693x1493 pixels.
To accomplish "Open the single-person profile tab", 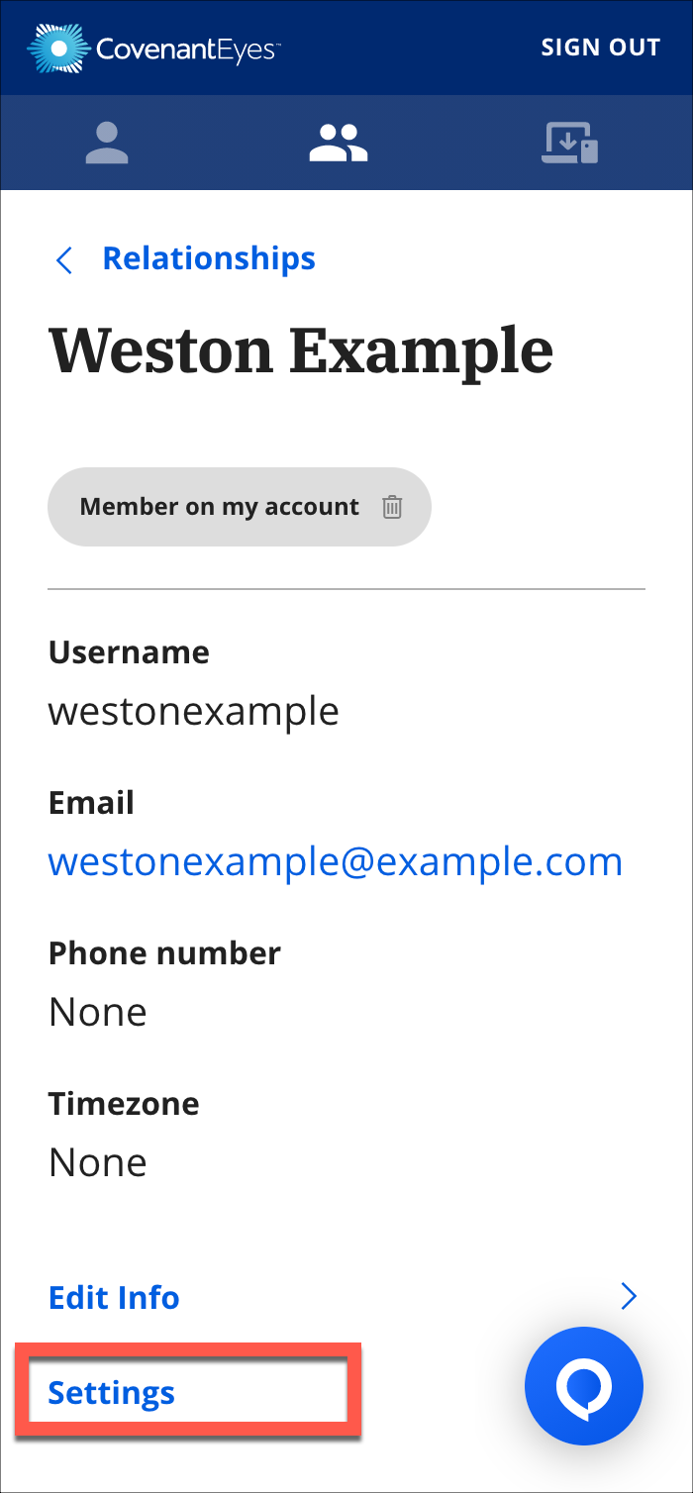I will (107, 143).
